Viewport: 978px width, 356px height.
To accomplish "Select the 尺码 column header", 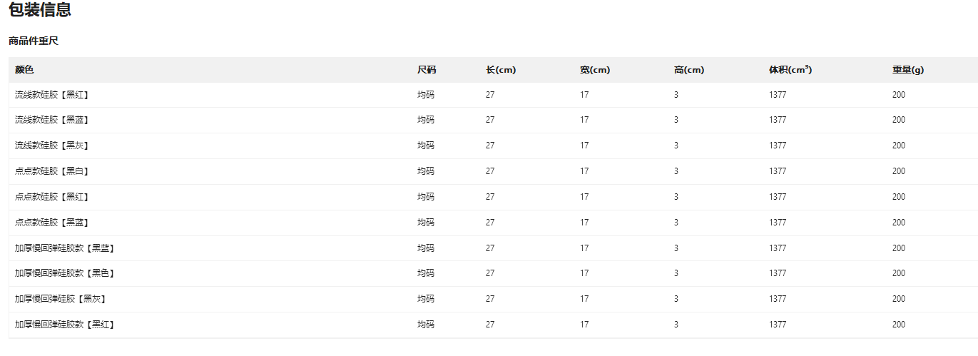I will coord(427,70).
